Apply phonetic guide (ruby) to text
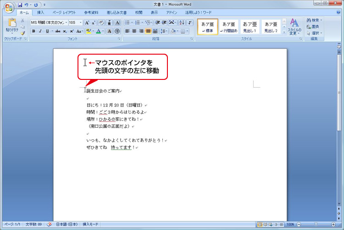Image resolution: width=344 pixels, height=230 pixels. point(109,22)
